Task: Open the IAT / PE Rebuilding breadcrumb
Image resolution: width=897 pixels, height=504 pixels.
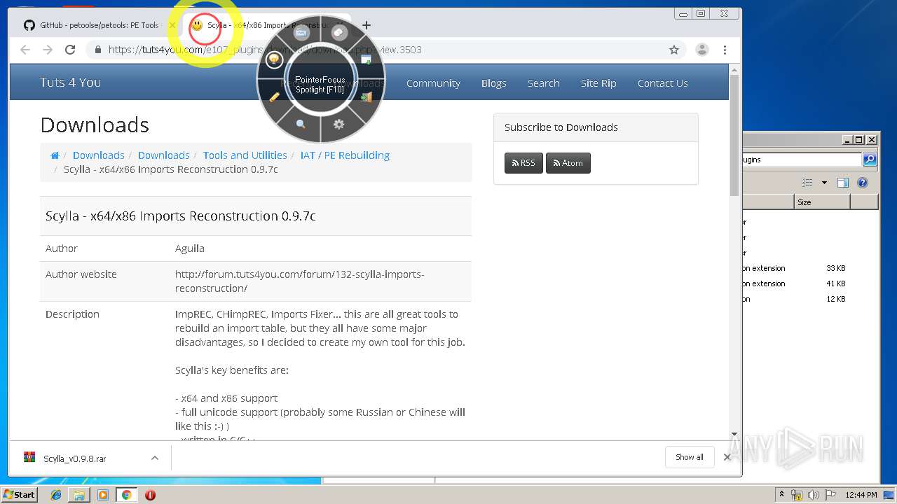Action: click(x=345, y=155)
